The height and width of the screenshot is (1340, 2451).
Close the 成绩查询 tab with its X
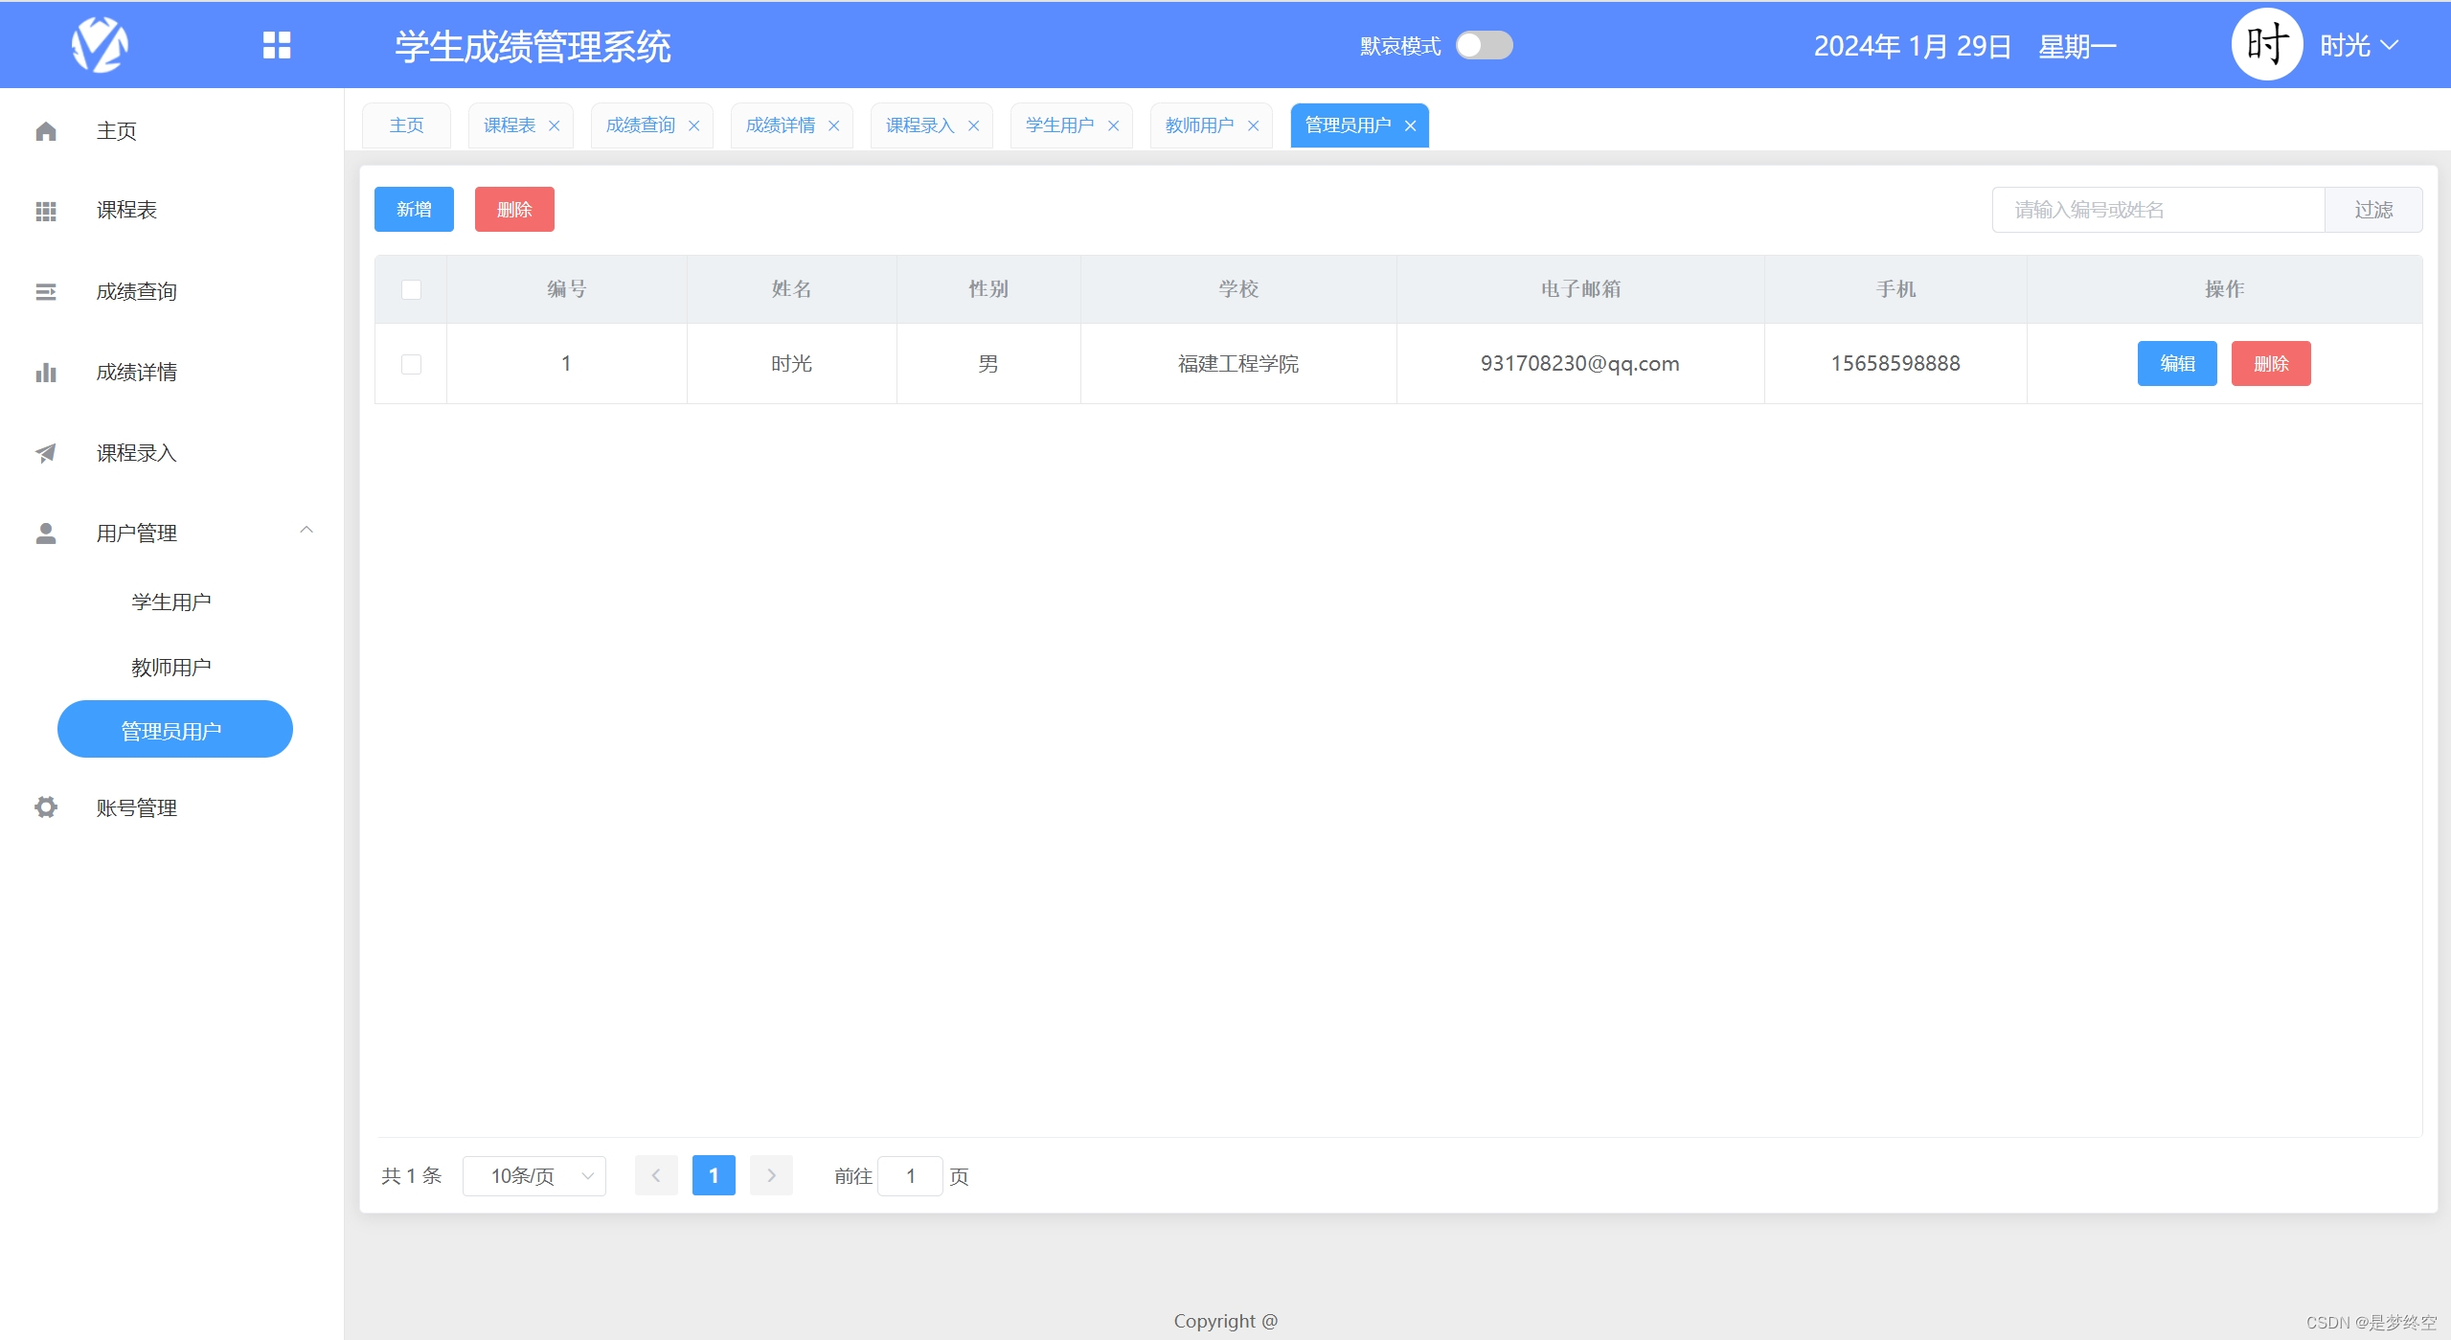point(694,125)
